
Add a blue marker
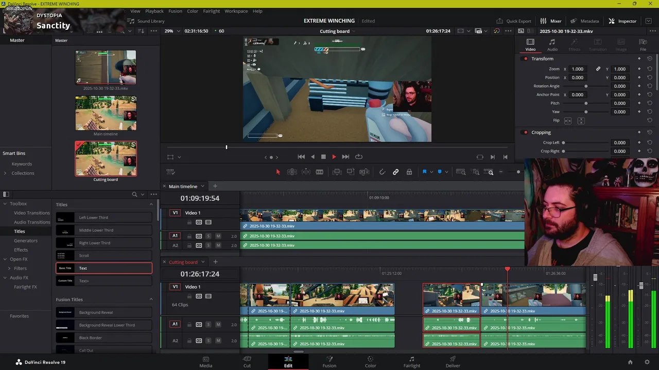[439, 172]
